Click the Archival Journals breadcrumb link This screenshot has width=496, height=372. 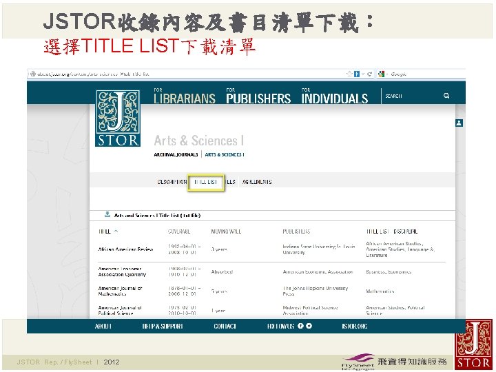[176, 155]
